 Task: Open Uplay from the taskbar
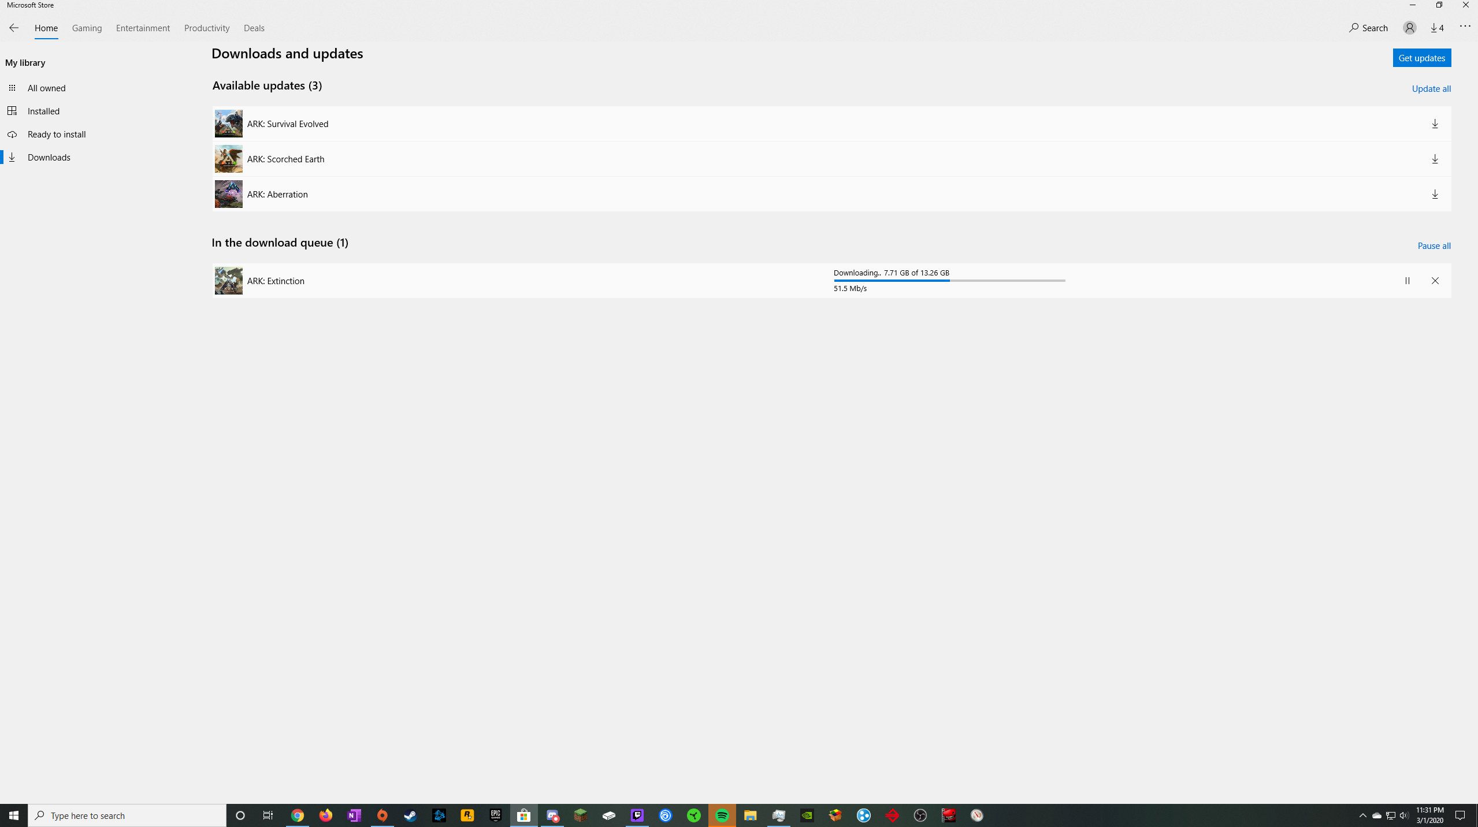pos(666,815)
